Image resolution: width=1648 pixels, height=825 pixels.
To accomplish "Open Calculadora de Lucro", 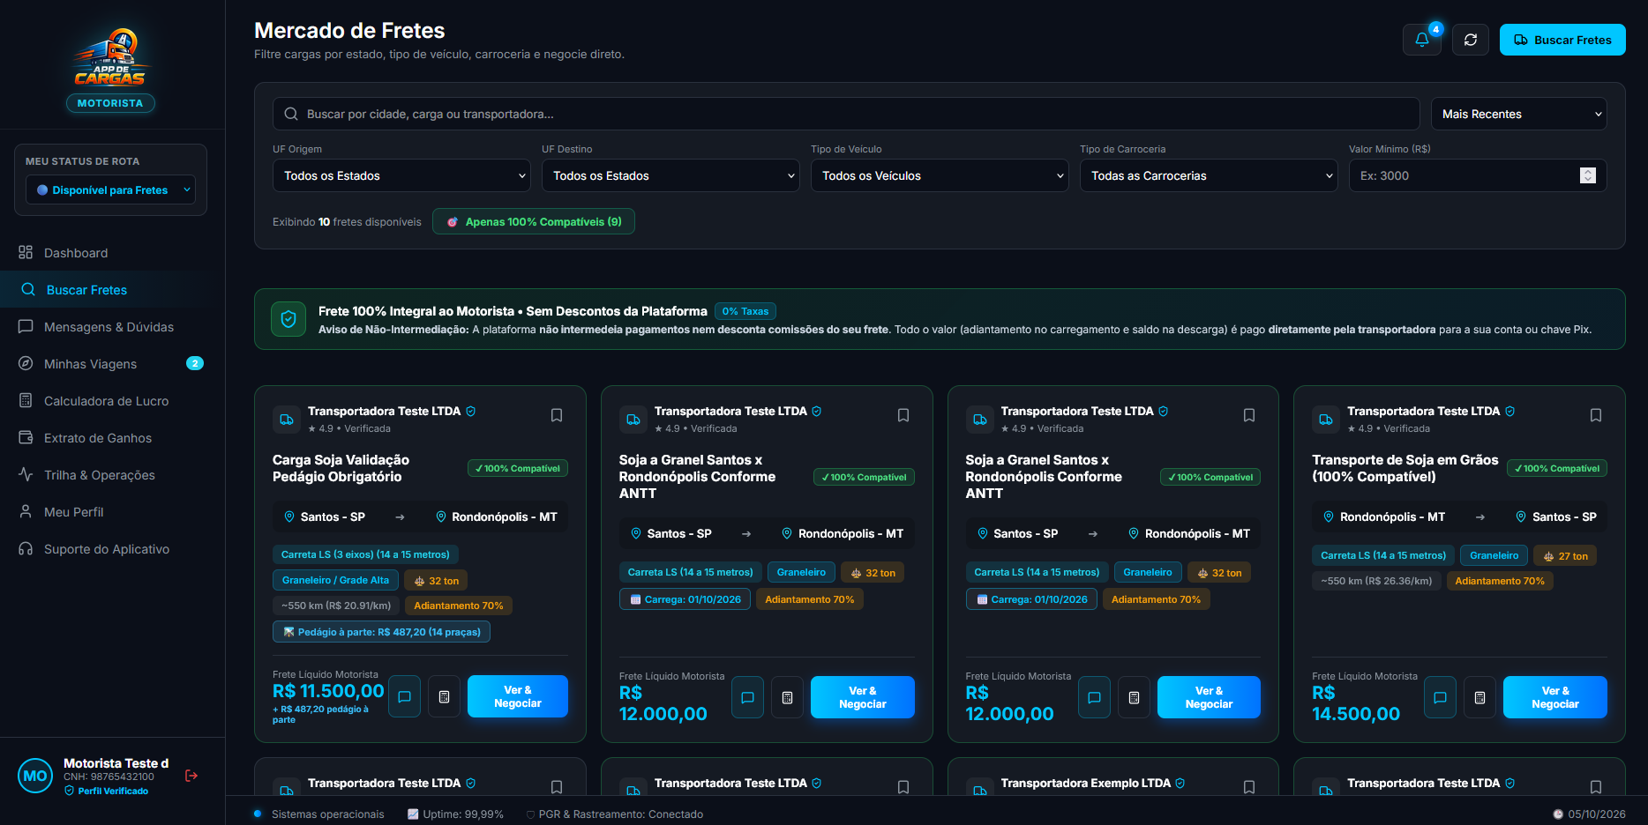I will [x=112, y=401].
